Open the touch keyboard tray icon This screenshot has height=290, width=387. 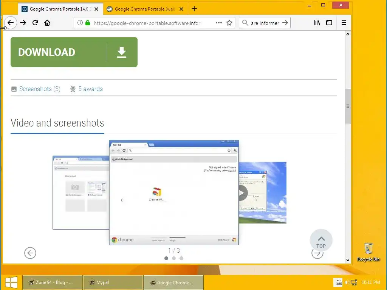coord(338,282)
